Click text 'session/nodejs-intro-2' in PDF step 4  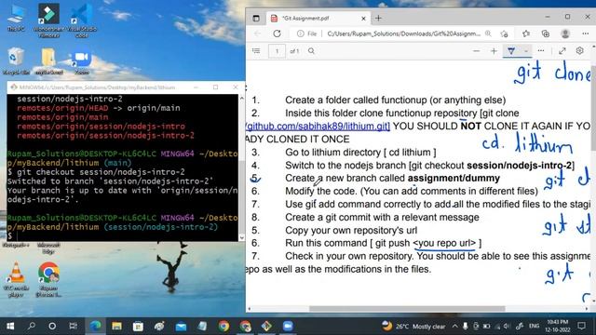(520, 166)
